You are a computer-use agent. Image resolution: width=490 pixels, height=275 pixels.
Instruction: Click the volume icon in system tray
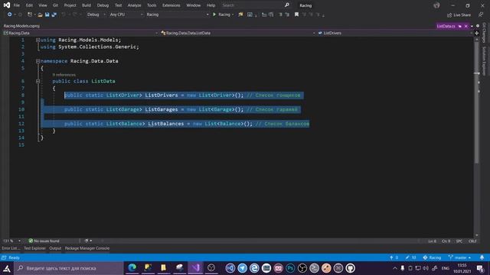coord(426,268)
